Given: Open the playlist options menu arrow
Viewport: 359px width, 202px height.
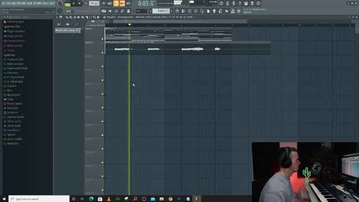Looking at the screenshot, I should (x=57, y=17).
